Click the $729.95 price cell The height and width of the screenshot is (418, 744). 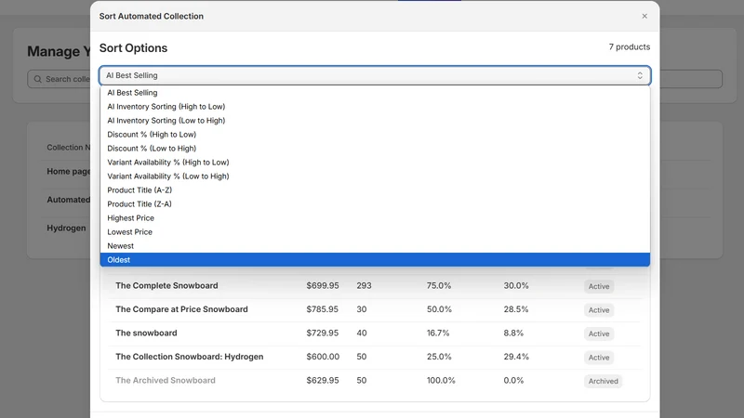322,333
